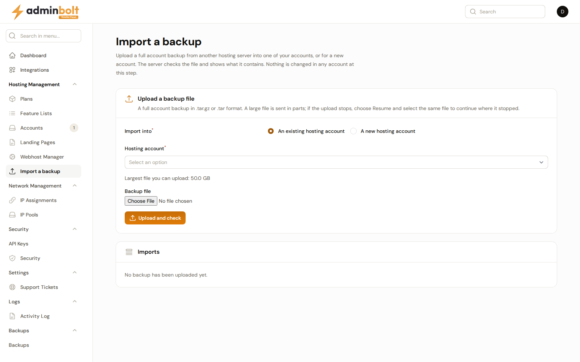This screenshot has height=362, width=580.
Task: Click the Choose File button
Action: [x=141, y=201]
